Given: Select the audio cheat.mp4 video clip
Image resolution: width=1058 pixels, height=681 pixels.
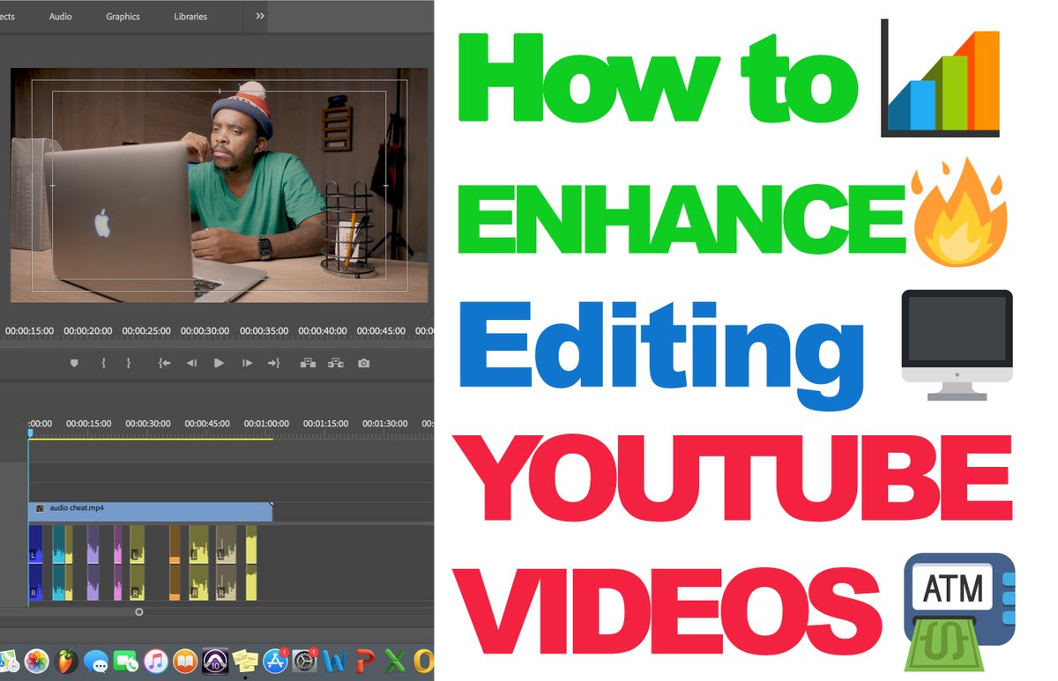Looking at the screenshot, I should (150, 512).
